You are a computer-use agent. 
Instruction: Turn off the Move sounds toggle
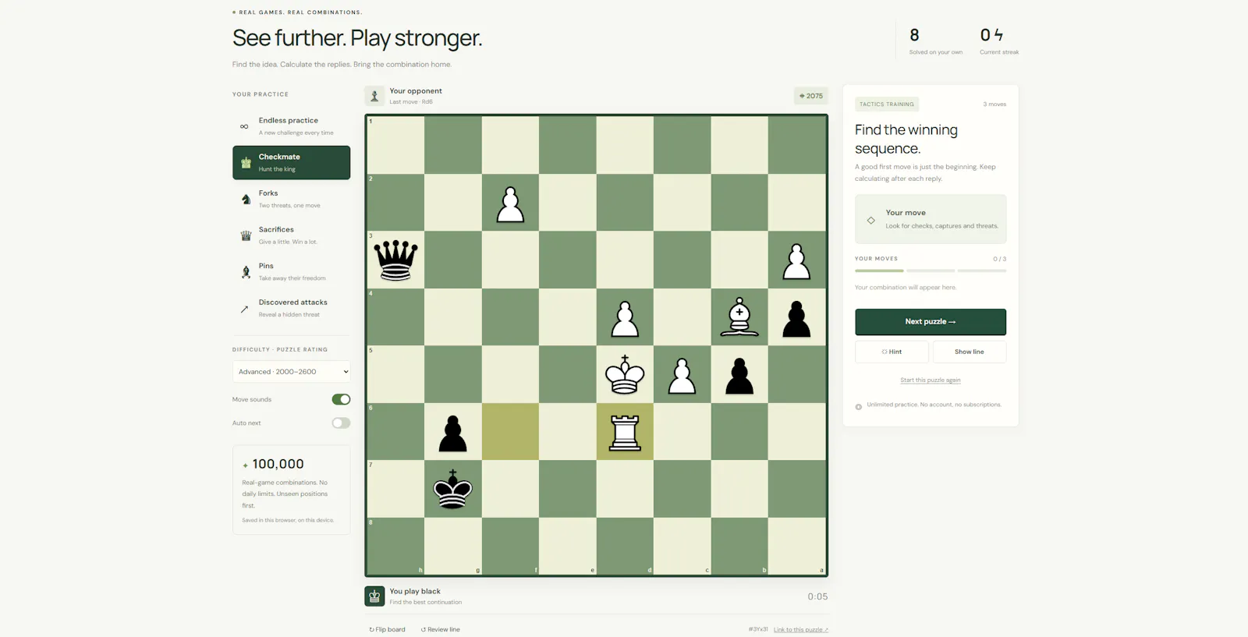341,399
